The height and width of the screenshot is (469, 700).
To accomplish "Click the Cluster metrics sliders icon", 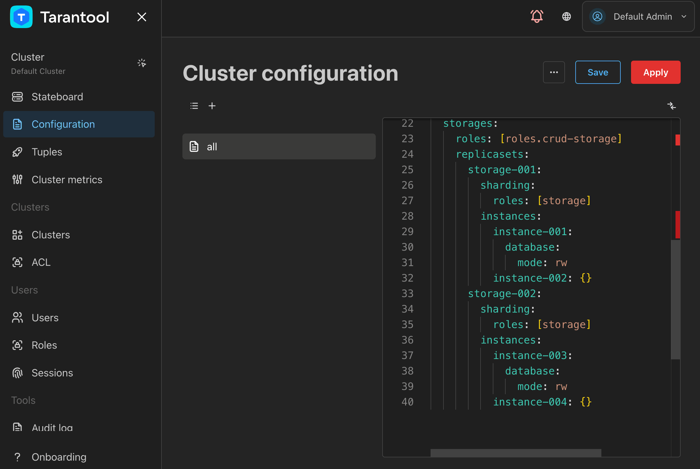I will coord(17,180).
